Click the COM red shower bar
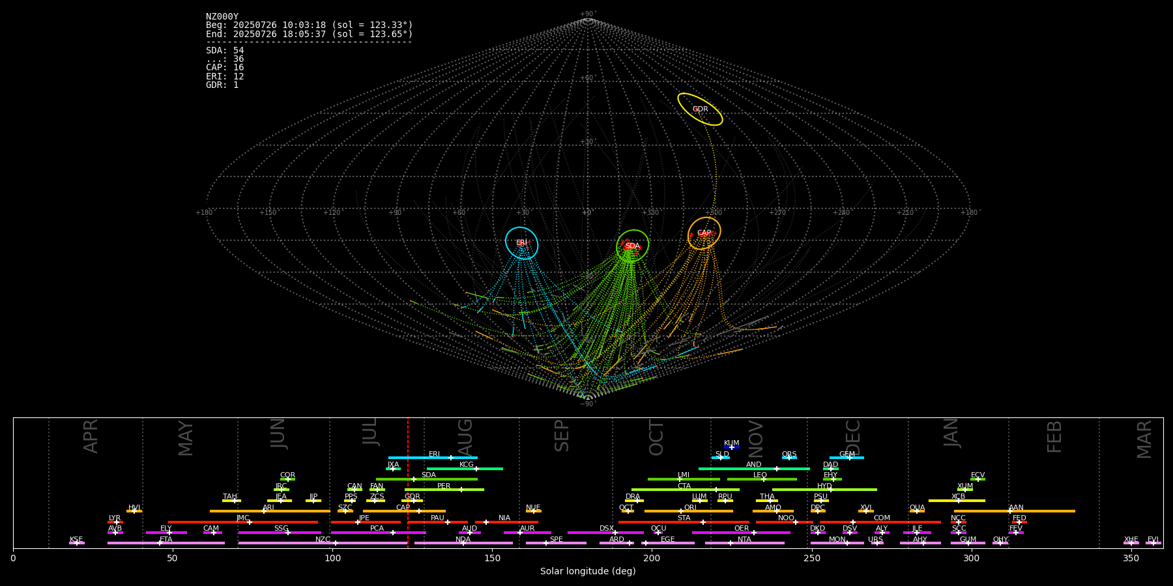 click(880, 522)
